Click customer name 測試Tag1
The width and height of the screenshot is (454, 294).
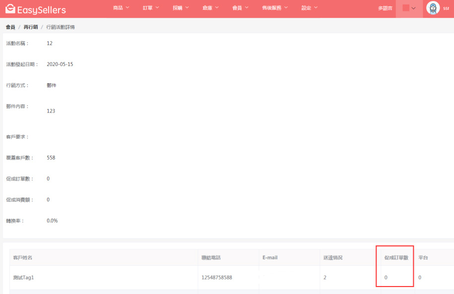click(x=23, y=278)
